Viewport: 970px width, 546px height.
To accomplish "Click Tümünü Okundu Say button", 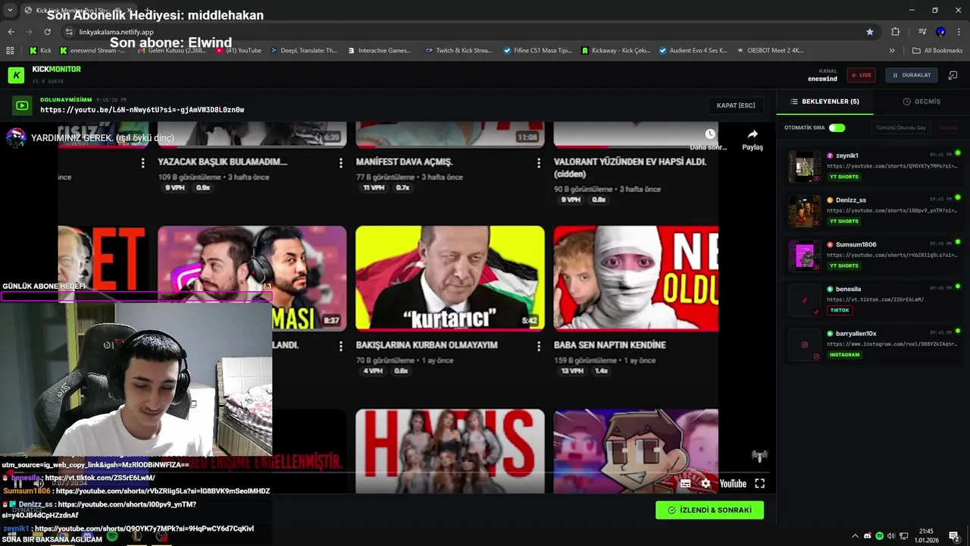I will point(901,127).
